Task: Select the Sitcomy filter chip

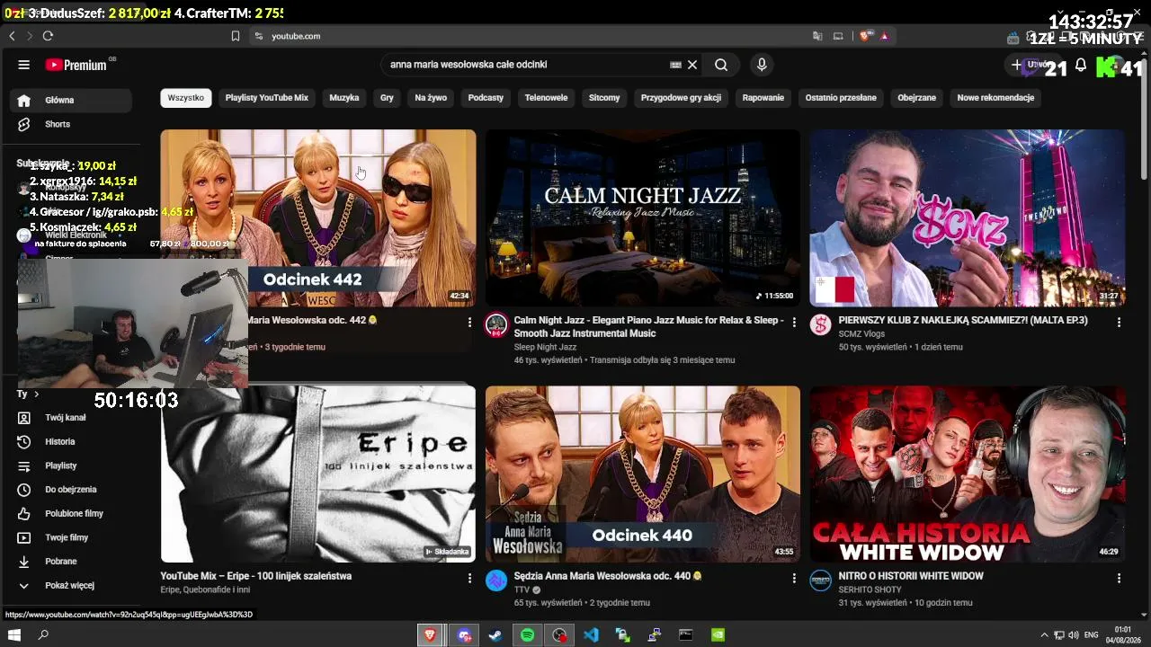Action: click(604, 98)
